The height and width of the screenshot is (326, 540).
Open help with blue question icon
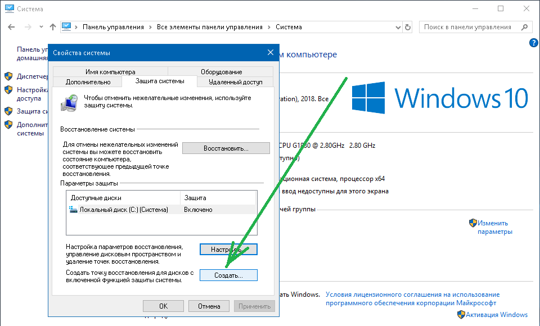[533, 43]
